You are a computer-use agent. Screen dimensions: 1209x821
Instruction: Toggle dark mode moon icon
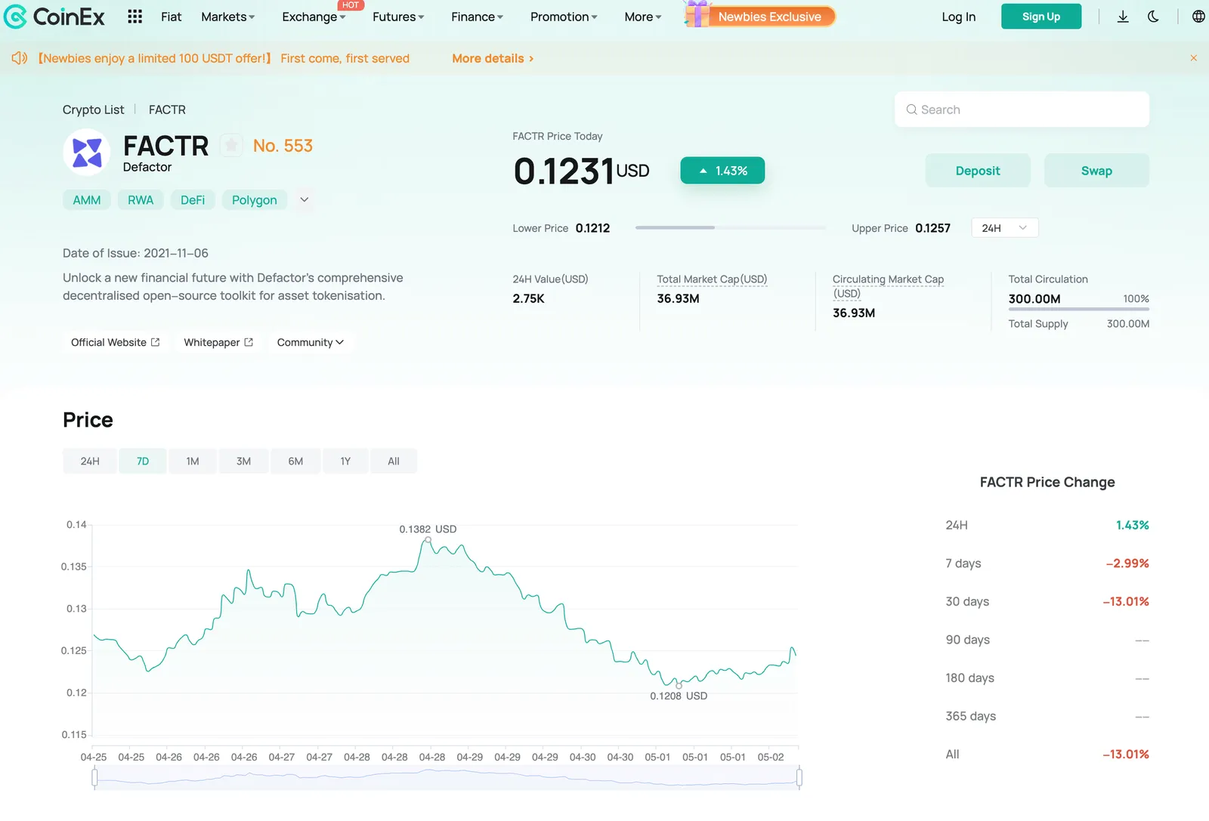pos(1153,17)
